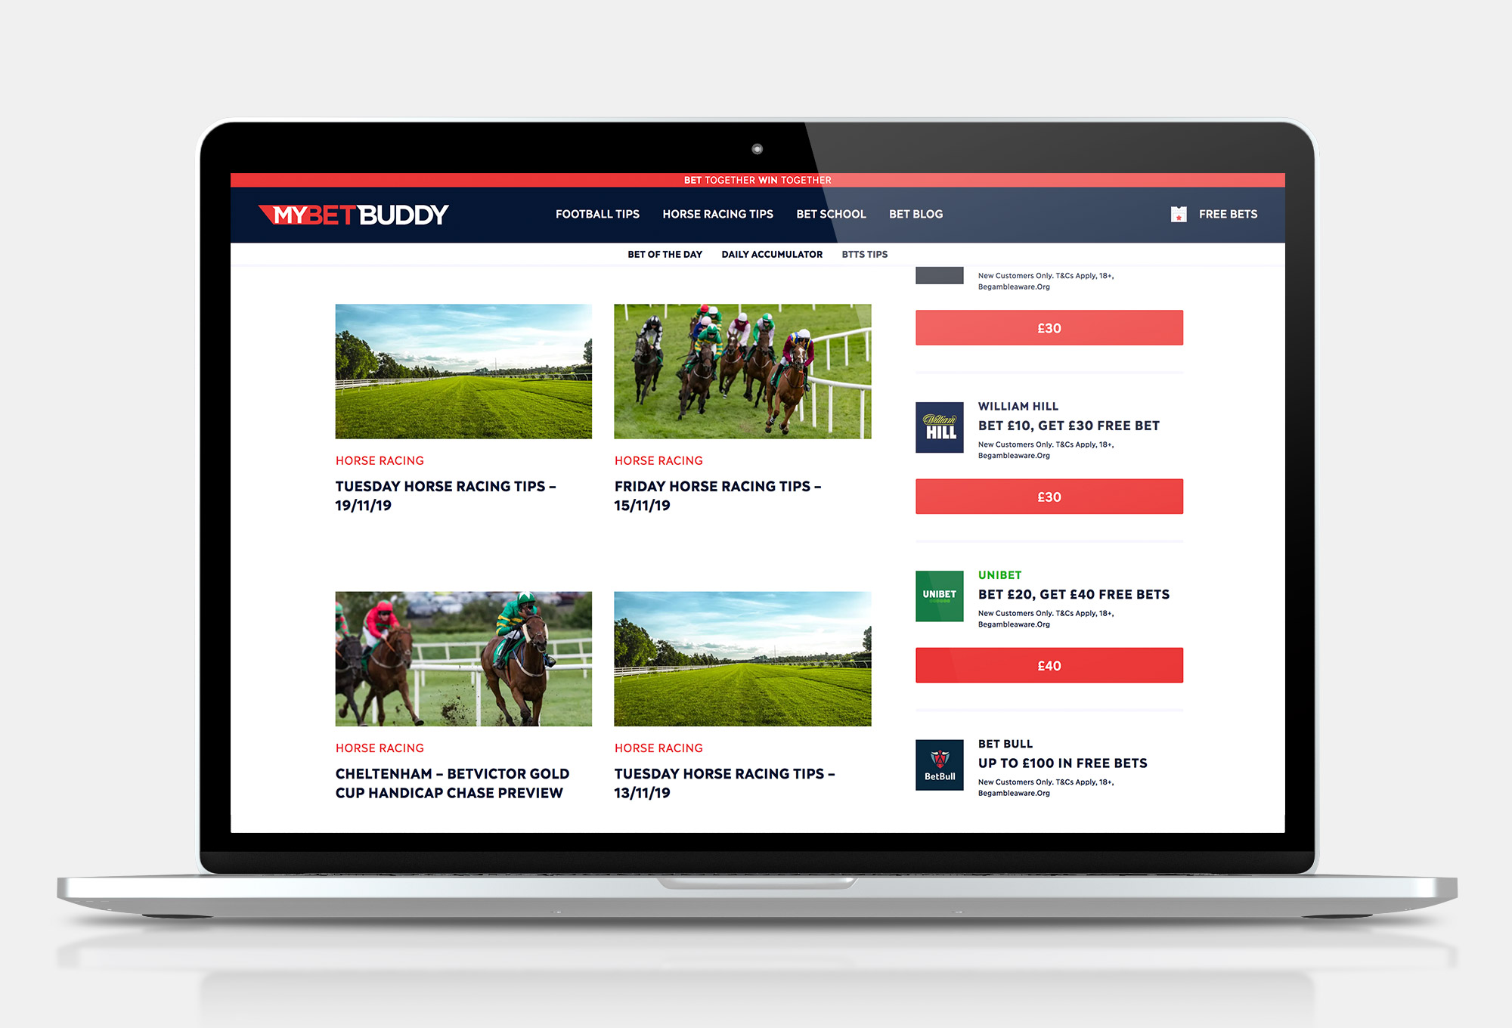Open the BTTS Tips section
Screen dimensions: 1512x1028
click(864, 253)
